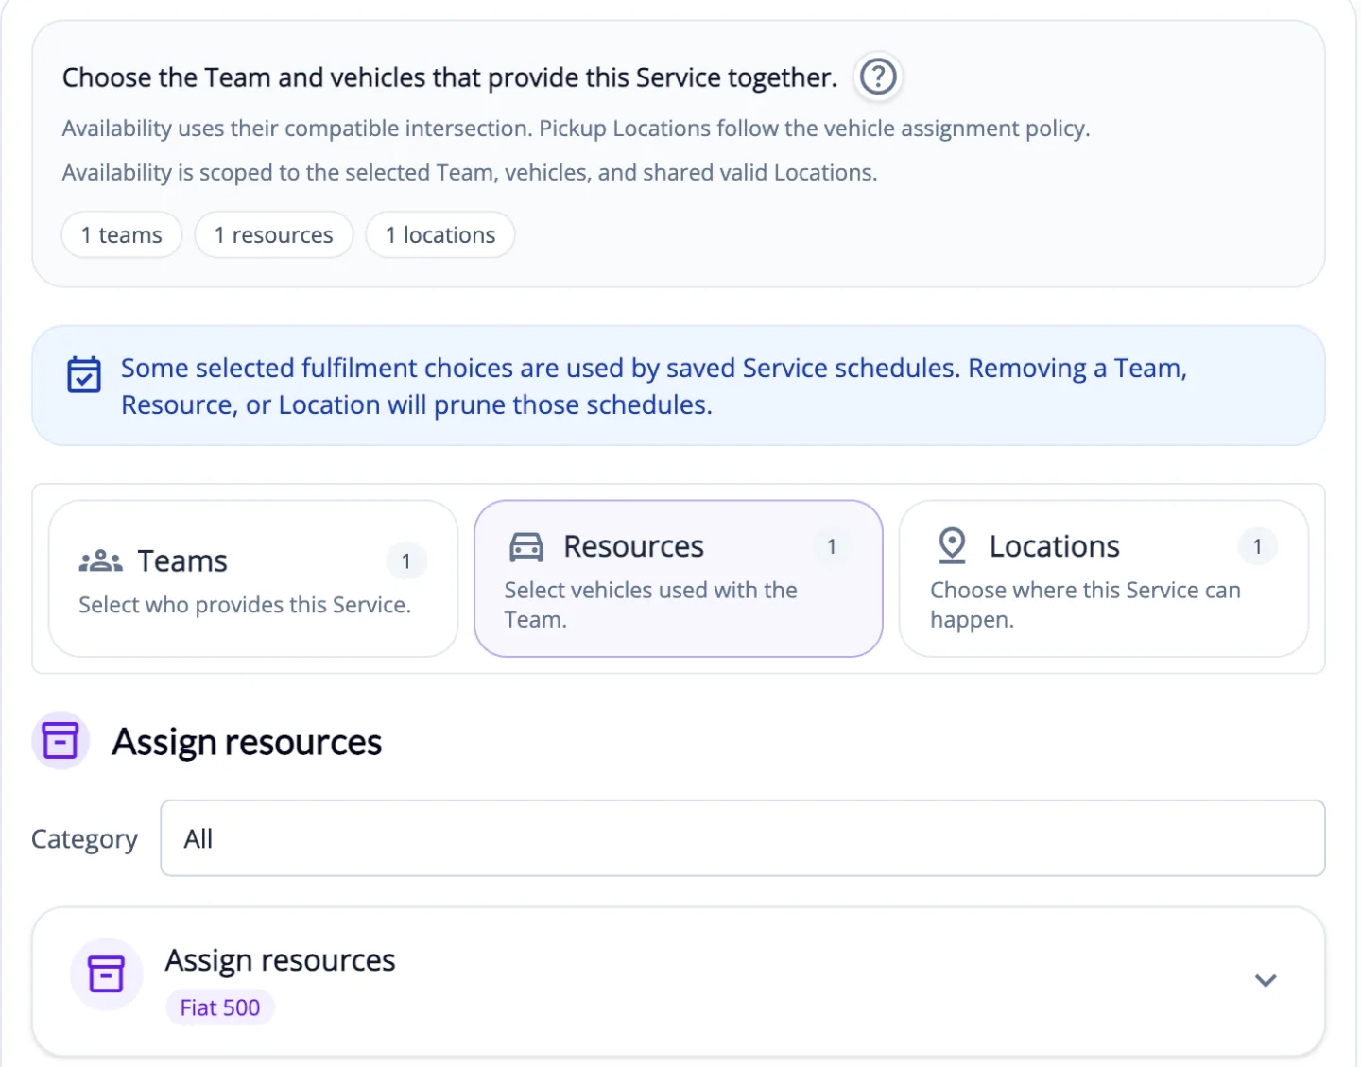The image size is (1361, 1067).
Task: Click the Teams count badge
Action: (x=406, y=561)
